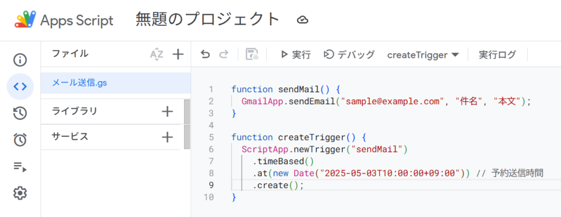Undo the last edit
561x217 pixels.
point(205,55)
